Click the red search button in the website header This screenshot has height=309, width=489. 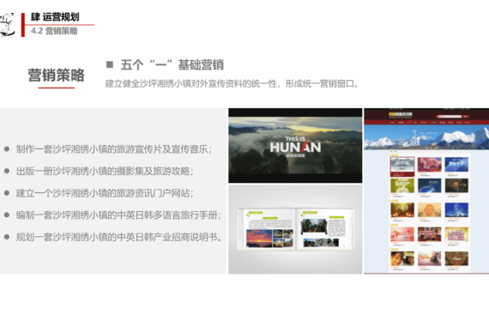point(466,117)
